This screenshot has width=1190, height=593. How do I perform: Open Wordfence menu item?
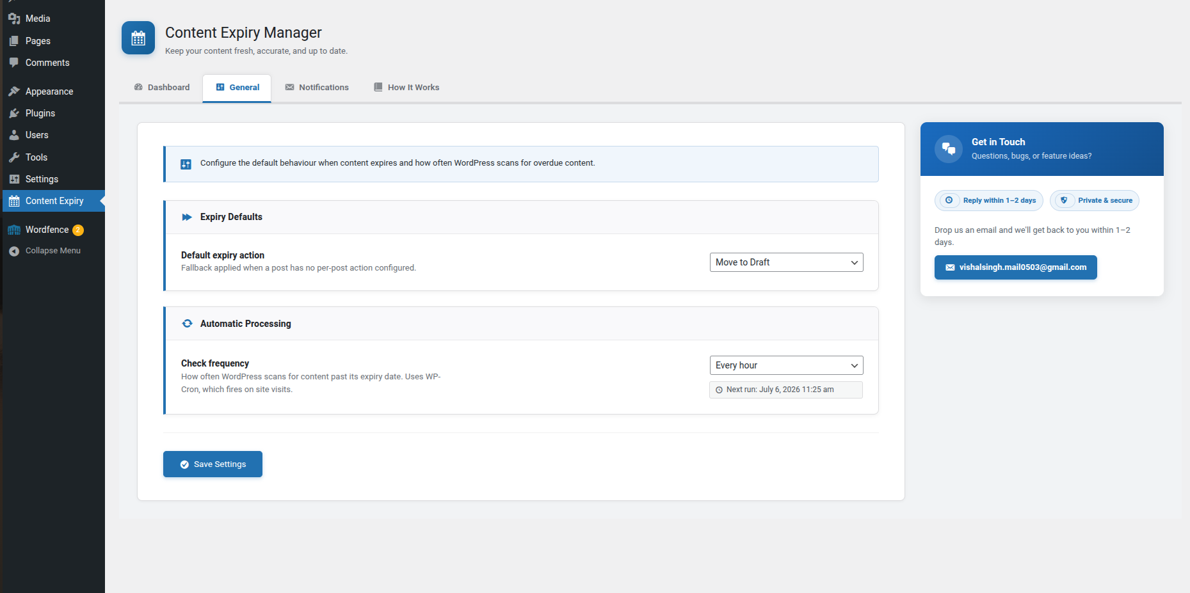[54, 230]
